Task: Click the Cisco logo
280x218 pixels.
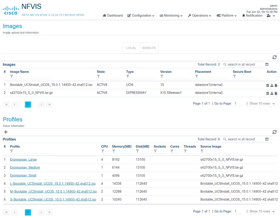Action: pyautogui.click(x=11, y=11)
